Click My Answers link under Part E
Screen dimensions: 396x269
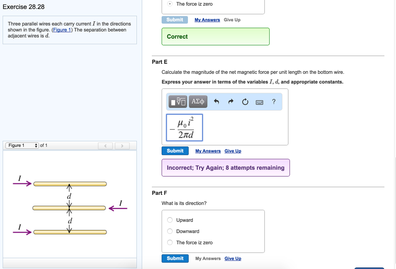click(208, 151)
